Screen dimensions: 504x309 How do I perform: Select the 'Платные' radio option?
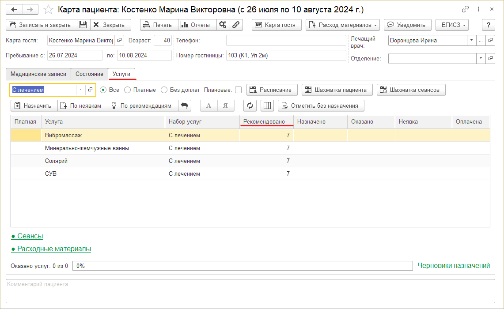(x=128, y=90)
